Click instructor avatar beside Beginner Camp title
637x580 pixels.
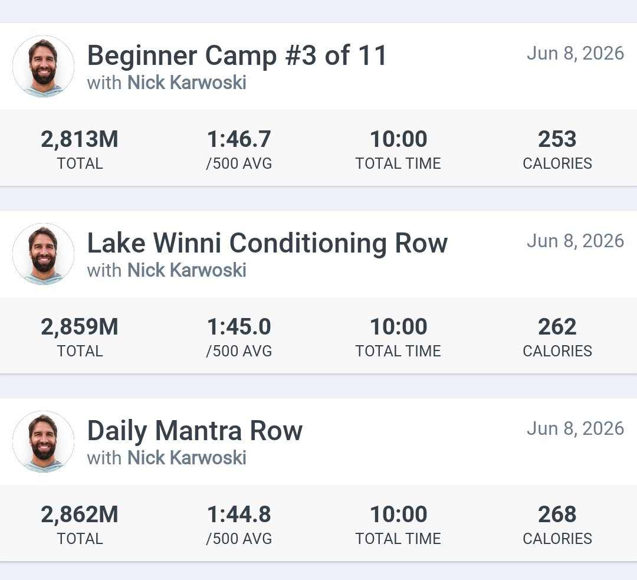tap(44, 66)
